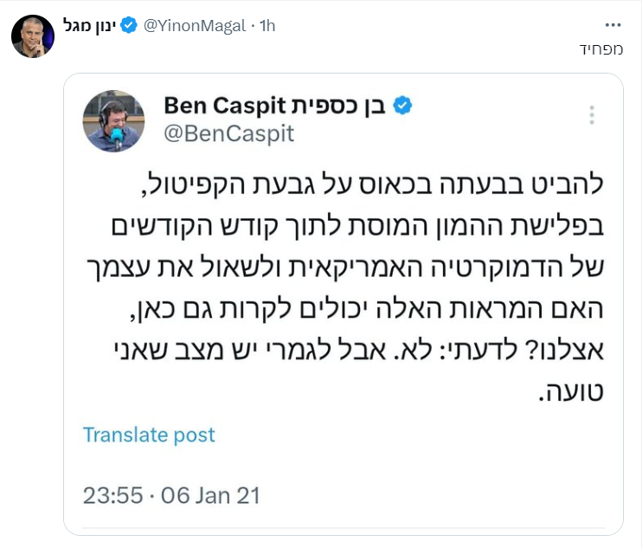Click the post text מפחיד
The height and width of the screenshot is (548, 642).
click(x=601, y=49)
